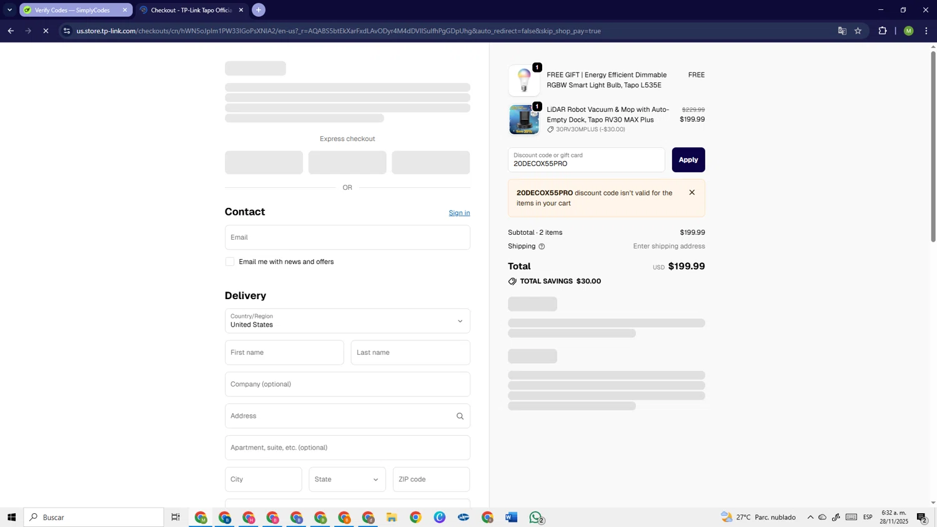Click the OneDrive cloud tray icon
Image resolution: width=937 pixels, height=527 pixels.
click(823, 517)
